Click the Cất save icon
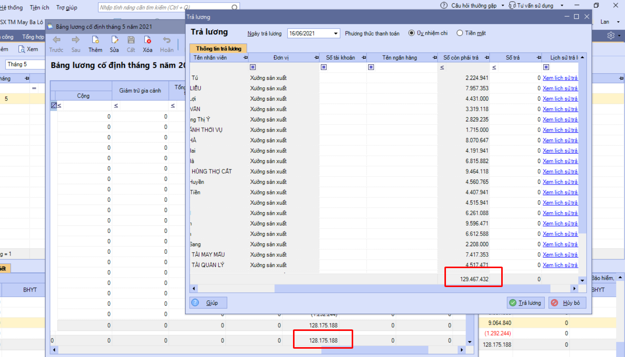Viewport: 625px width, 357px height. (131, 40)
